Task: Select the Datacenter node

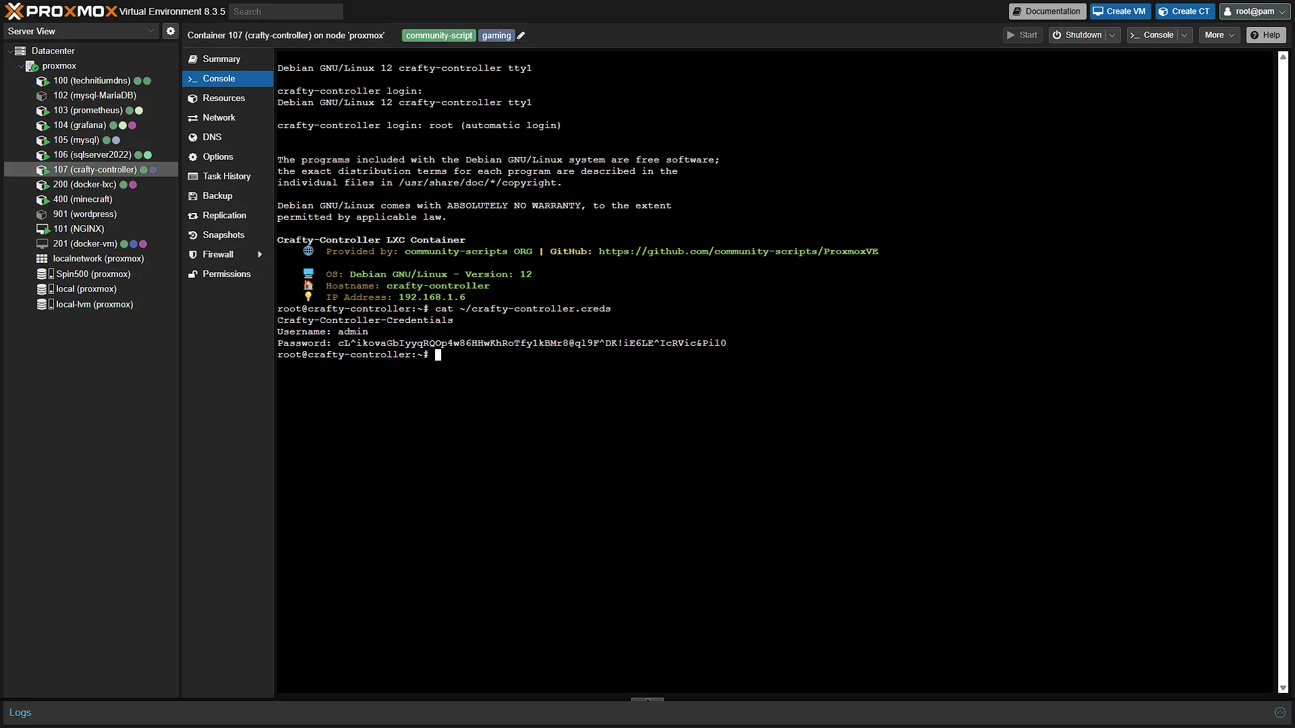Action: tap(53, 51)
